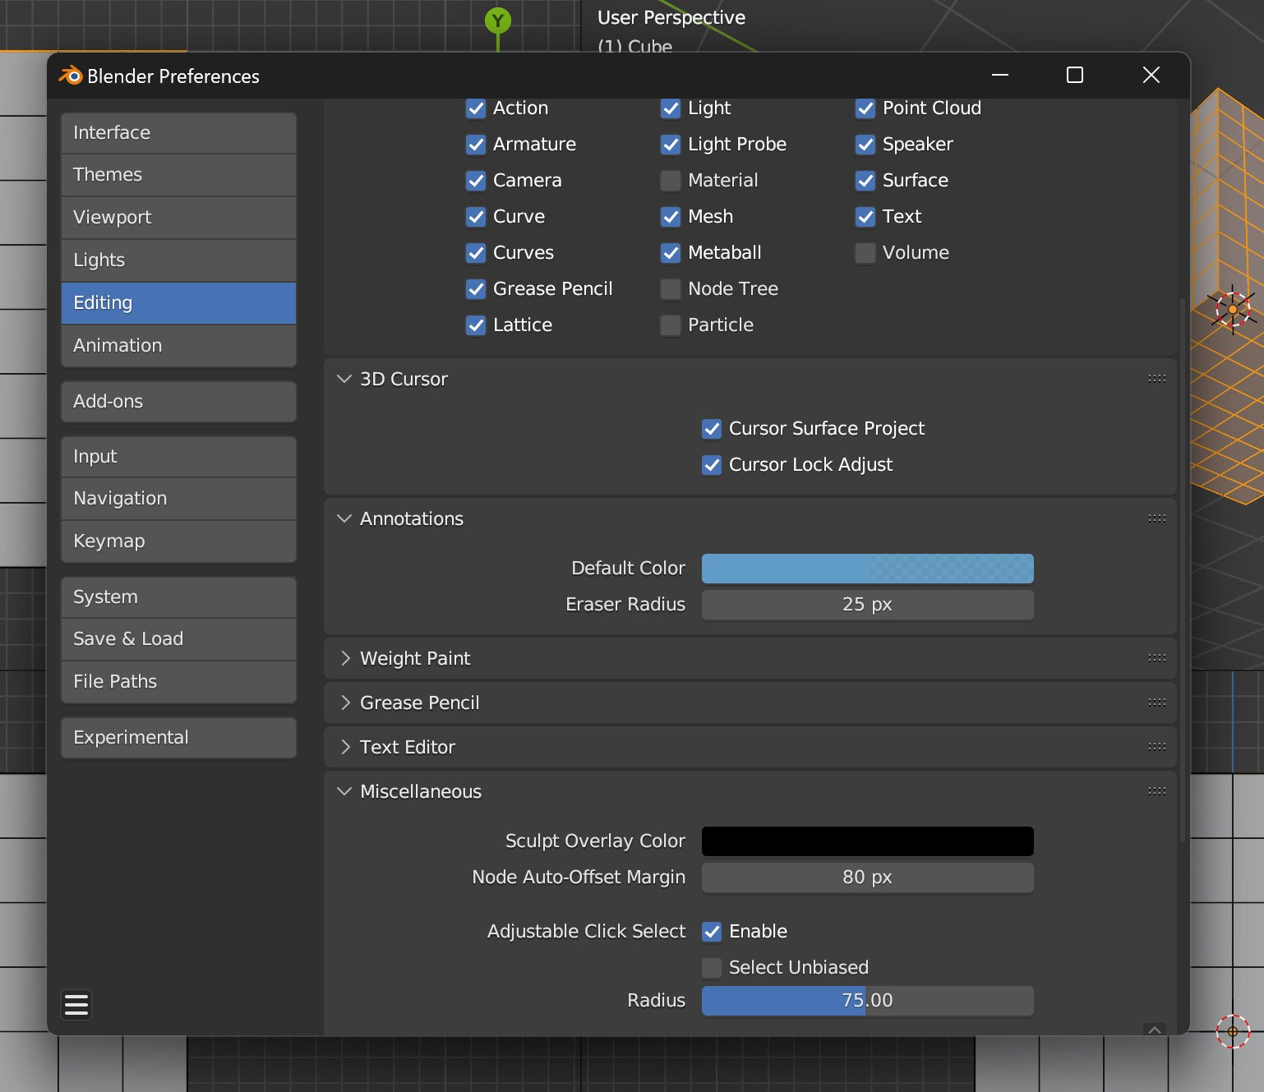
Task: Click the Text Editor panel grip icon
Action: point(1156,747)
